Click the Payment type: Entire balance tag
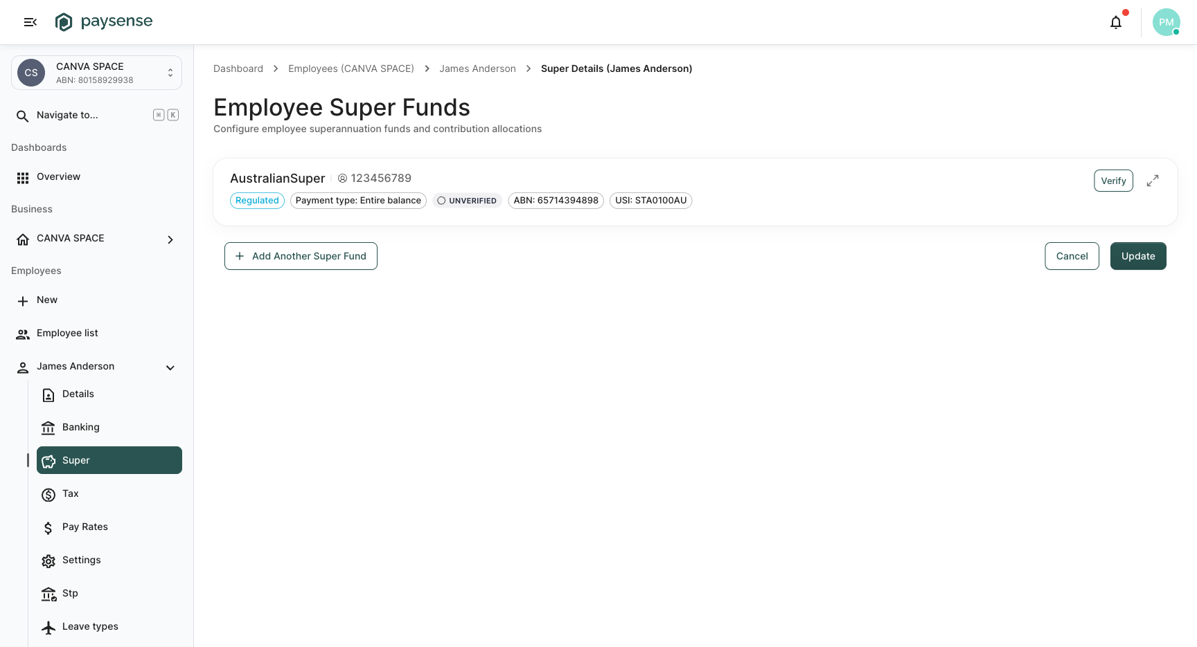1197x647 pixels. 358,201
